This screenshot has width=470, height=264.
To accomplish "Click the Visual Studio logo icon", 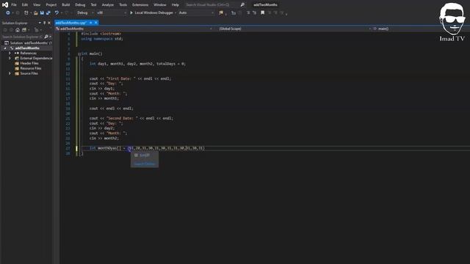I will pos(5,4).
